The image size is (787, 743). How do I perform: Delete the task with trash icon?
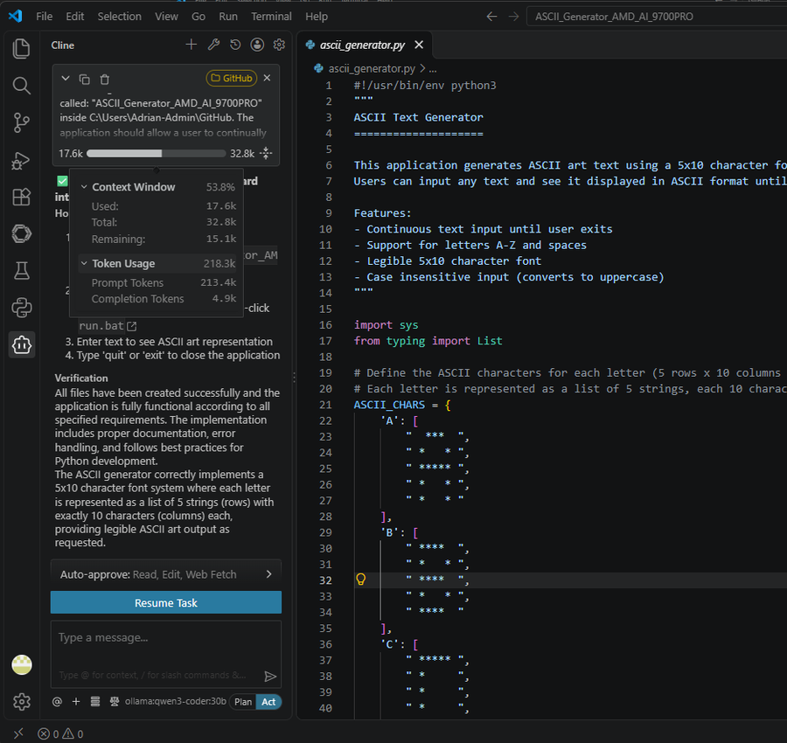[104, 79]
